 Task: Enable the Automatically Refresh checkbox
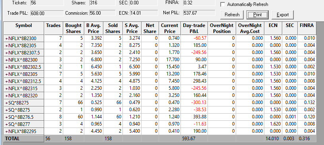click(223, 4)
